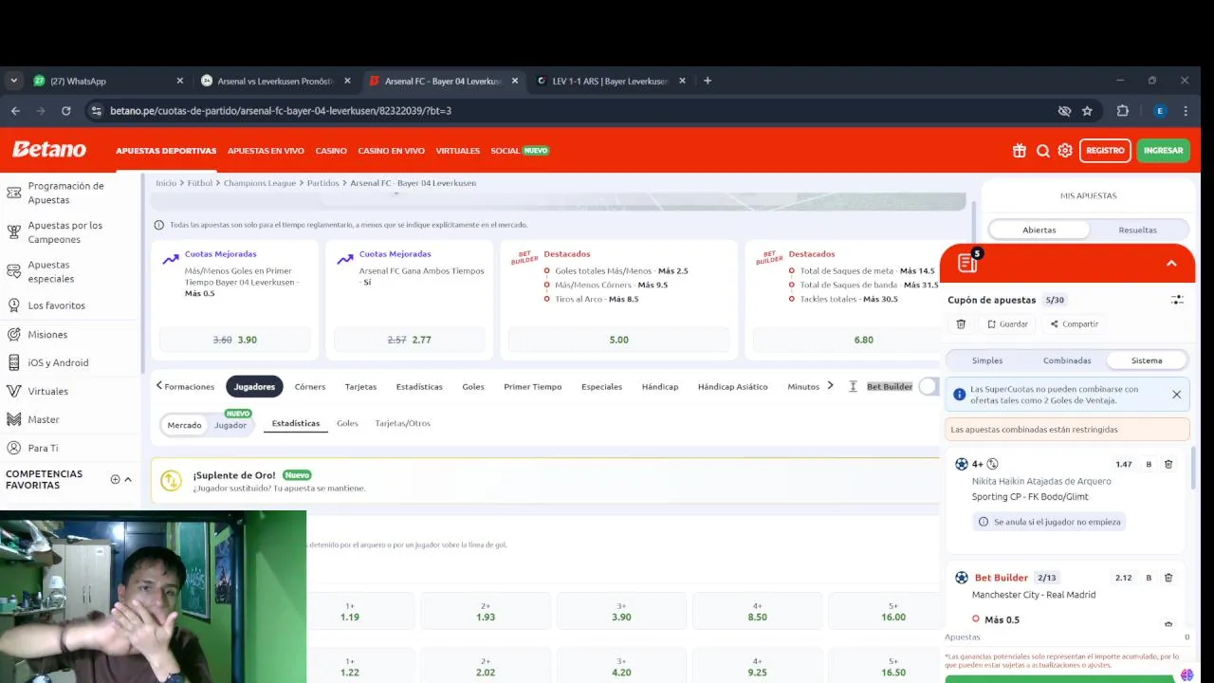Select Goles sub-tab under Estadísticas

tap(347, 423)
